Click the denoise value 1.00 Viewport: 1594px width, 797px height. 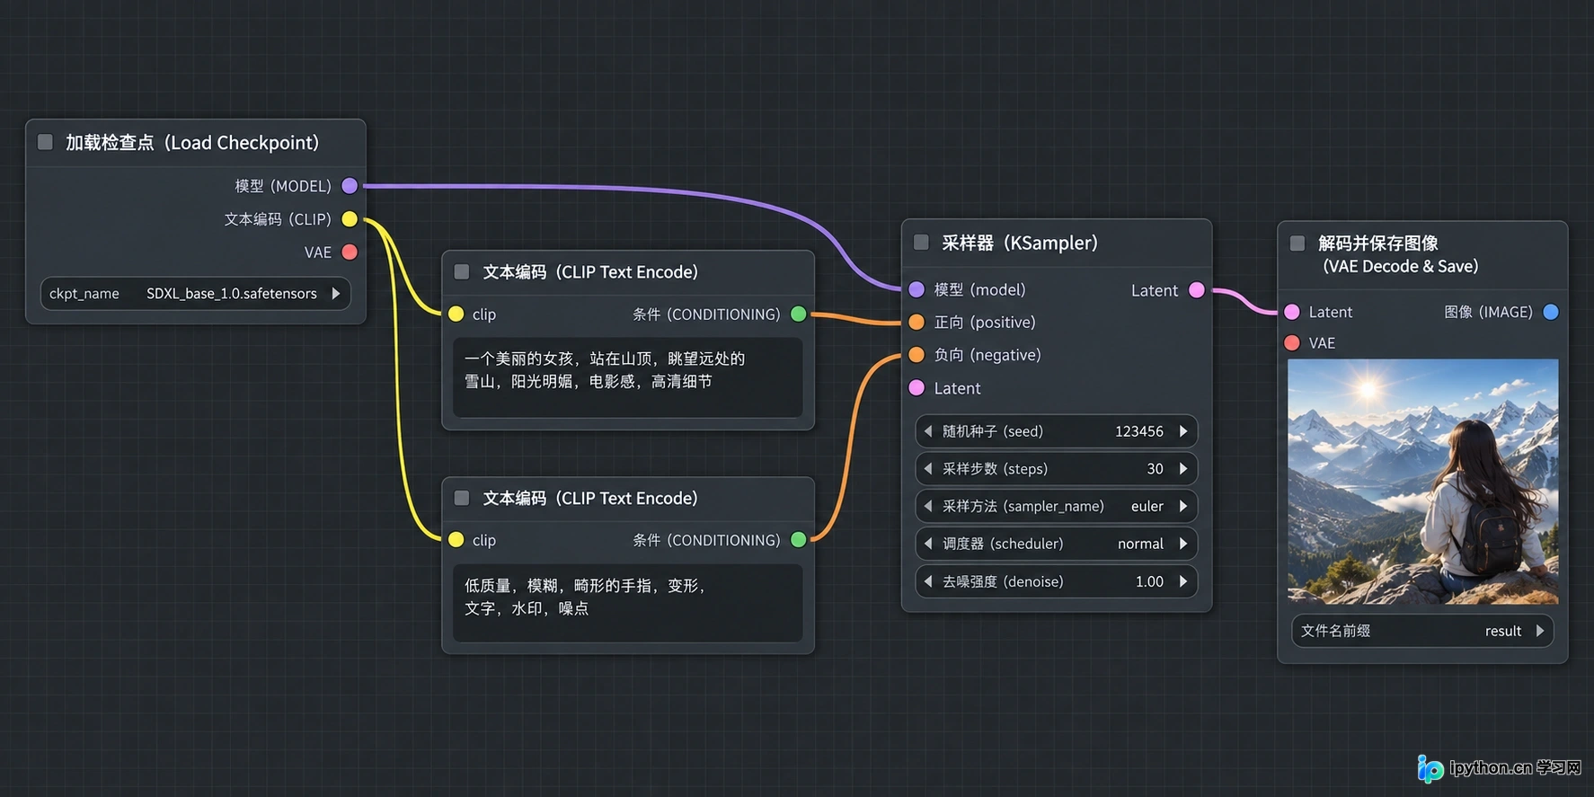pos(1149,581)
